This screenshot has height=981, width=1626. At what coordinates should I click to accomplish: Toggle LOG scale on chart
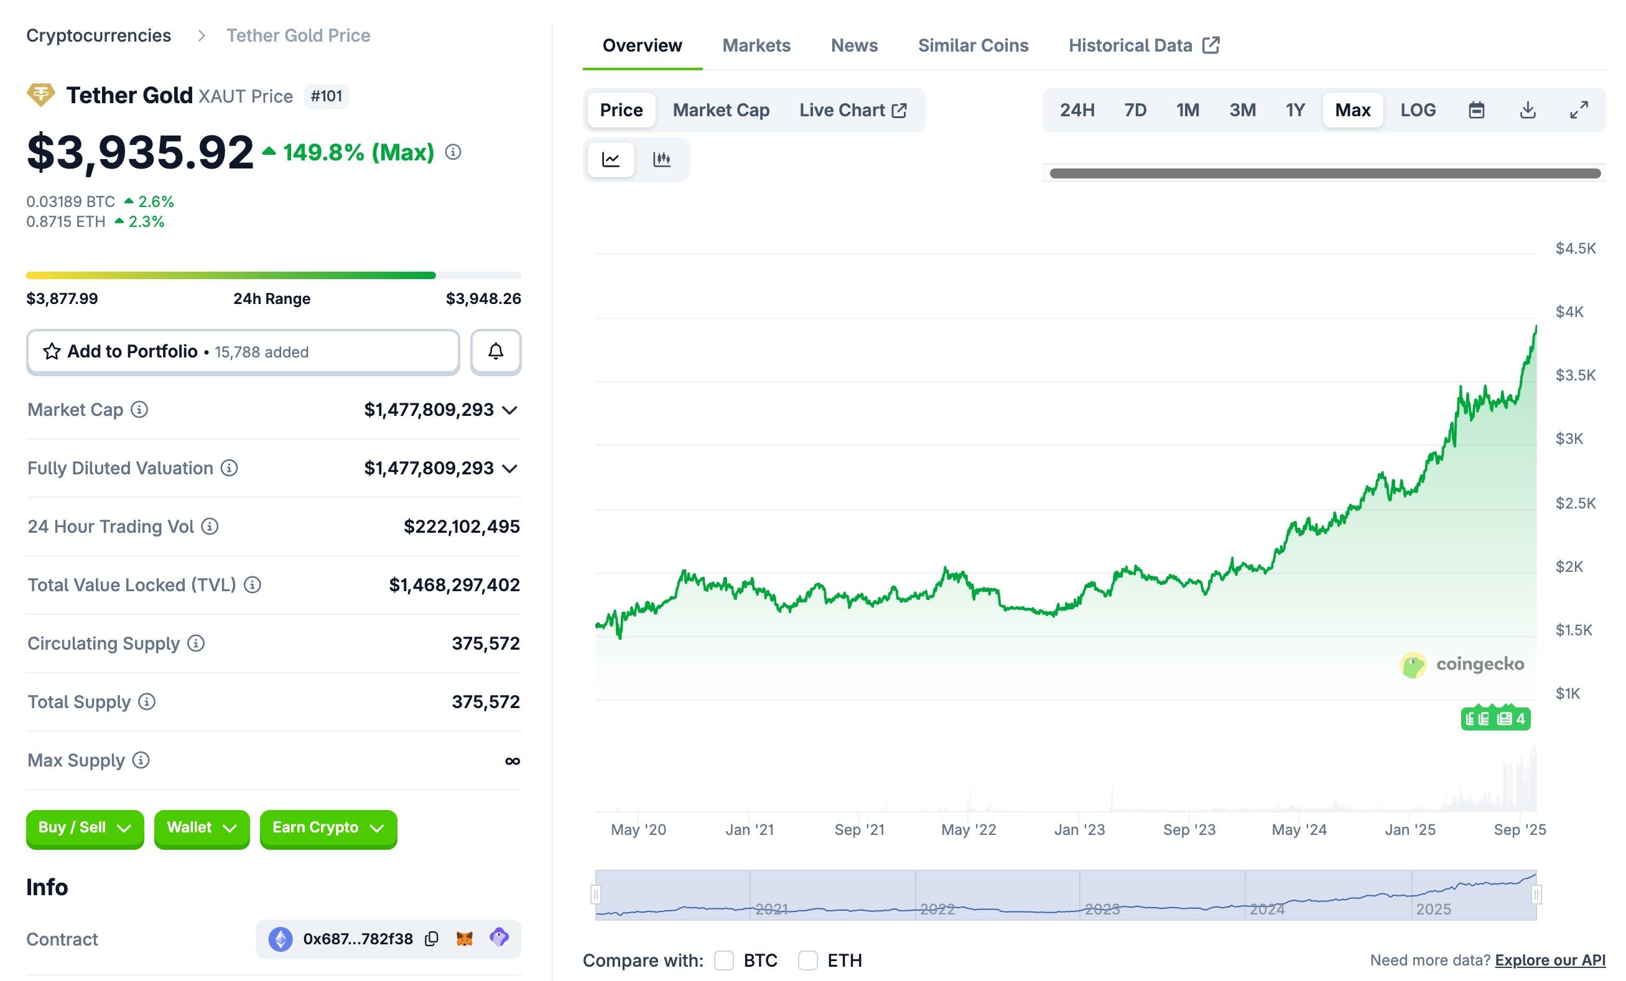coord(1418,110)
